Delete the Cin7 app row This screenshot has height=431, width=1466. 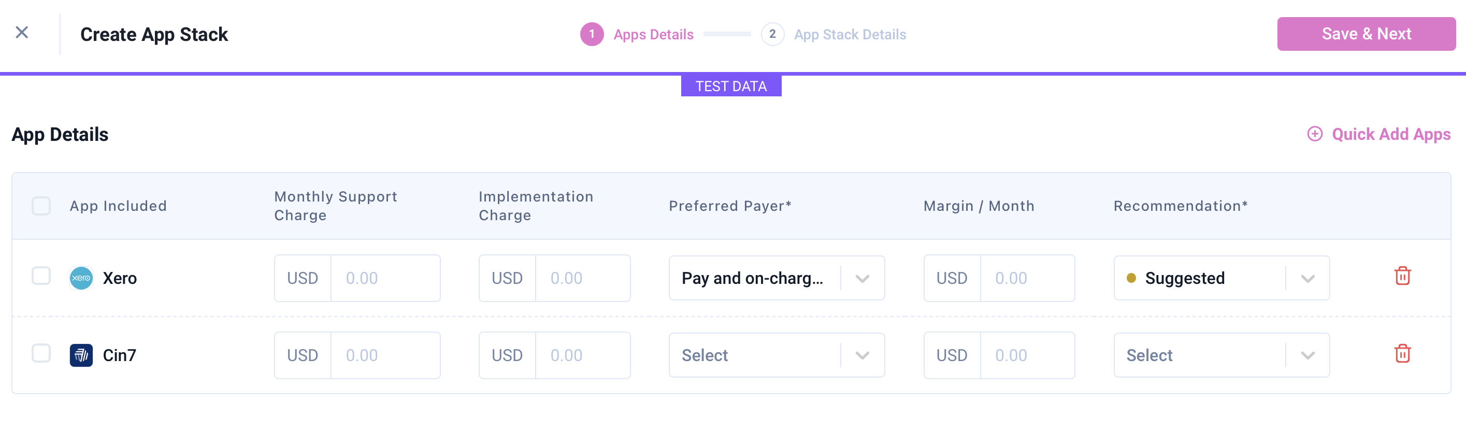(1402, 354)
